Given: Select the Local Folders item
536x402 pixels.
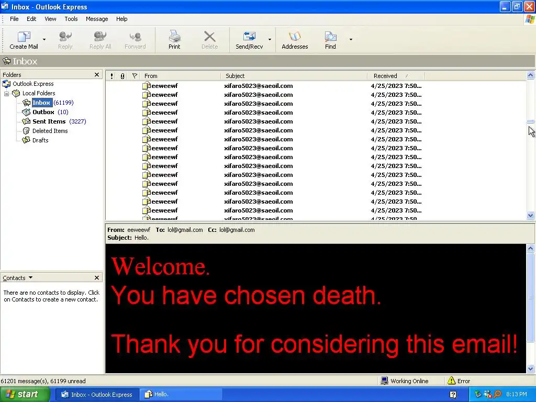Looking at the screenshot, I should [x=39, y=93].
